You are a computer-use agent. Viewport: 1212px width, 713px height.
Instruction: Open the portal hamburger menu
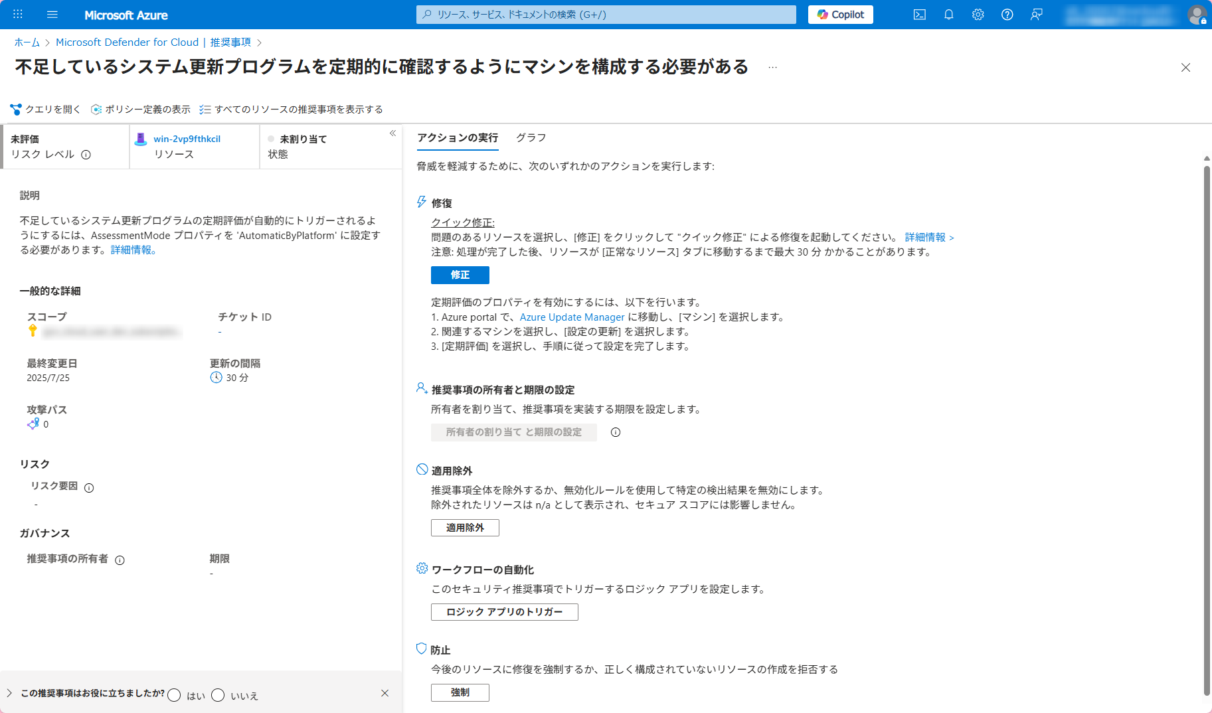point(52,14)
